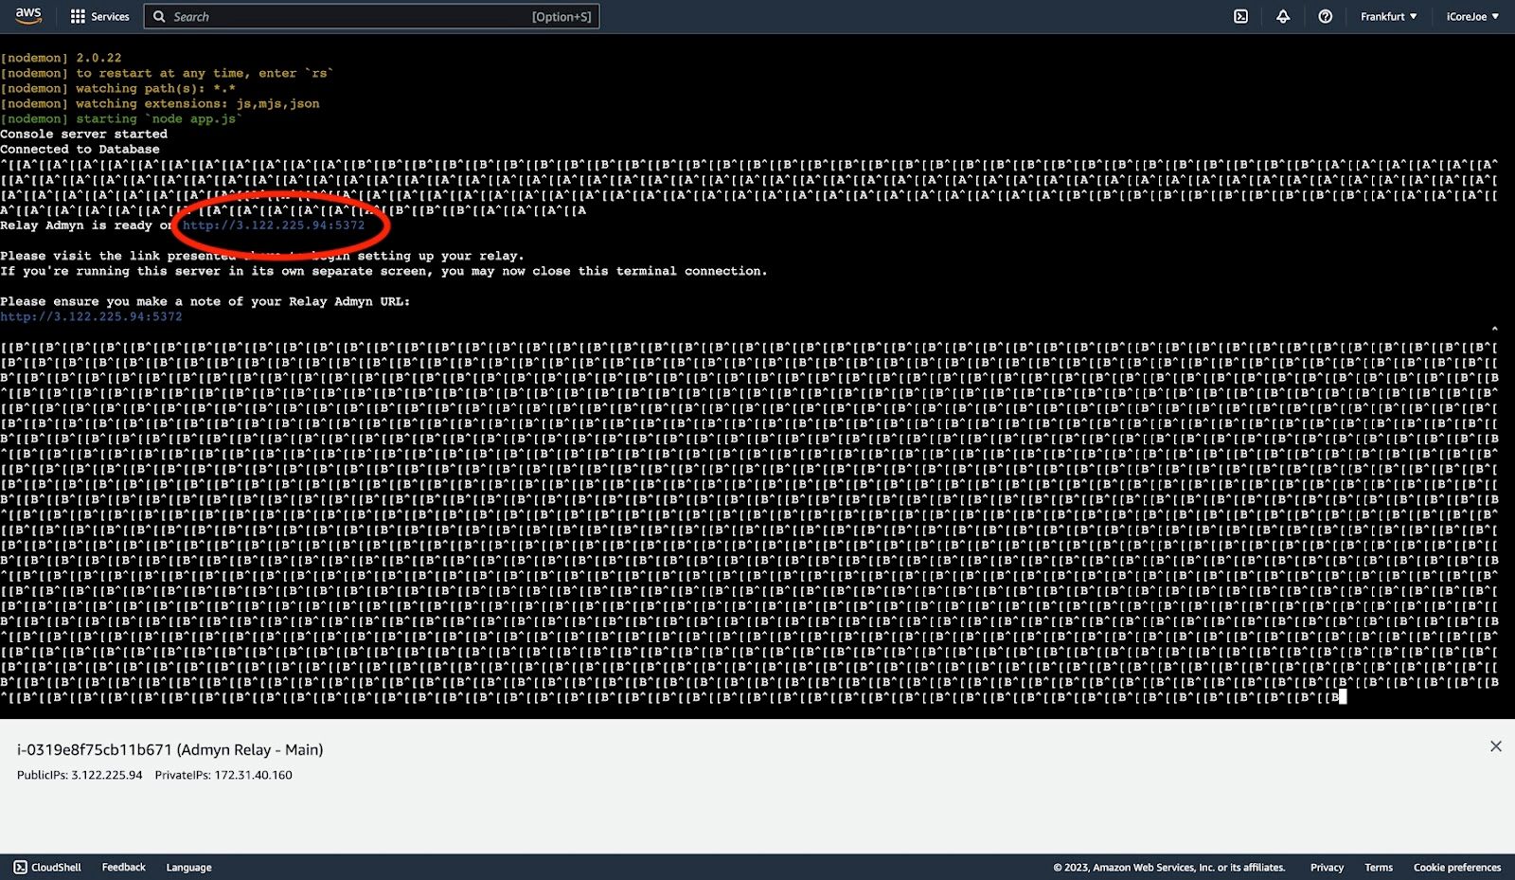Open the Privacy link

[1327, 867]
